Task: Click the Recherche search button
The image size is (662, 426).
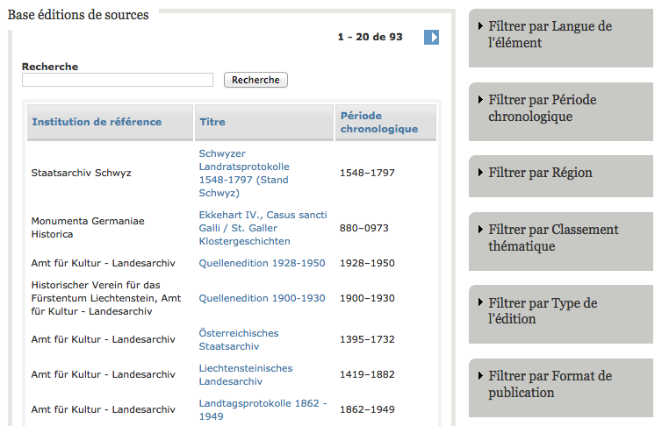Action: pos(255,80)
